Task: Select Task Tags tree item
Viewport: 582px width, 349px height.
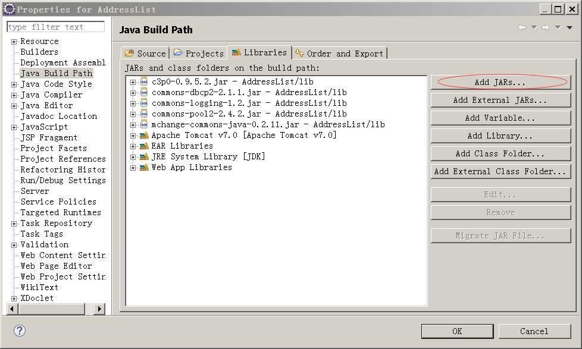Action: pos(42,234)
